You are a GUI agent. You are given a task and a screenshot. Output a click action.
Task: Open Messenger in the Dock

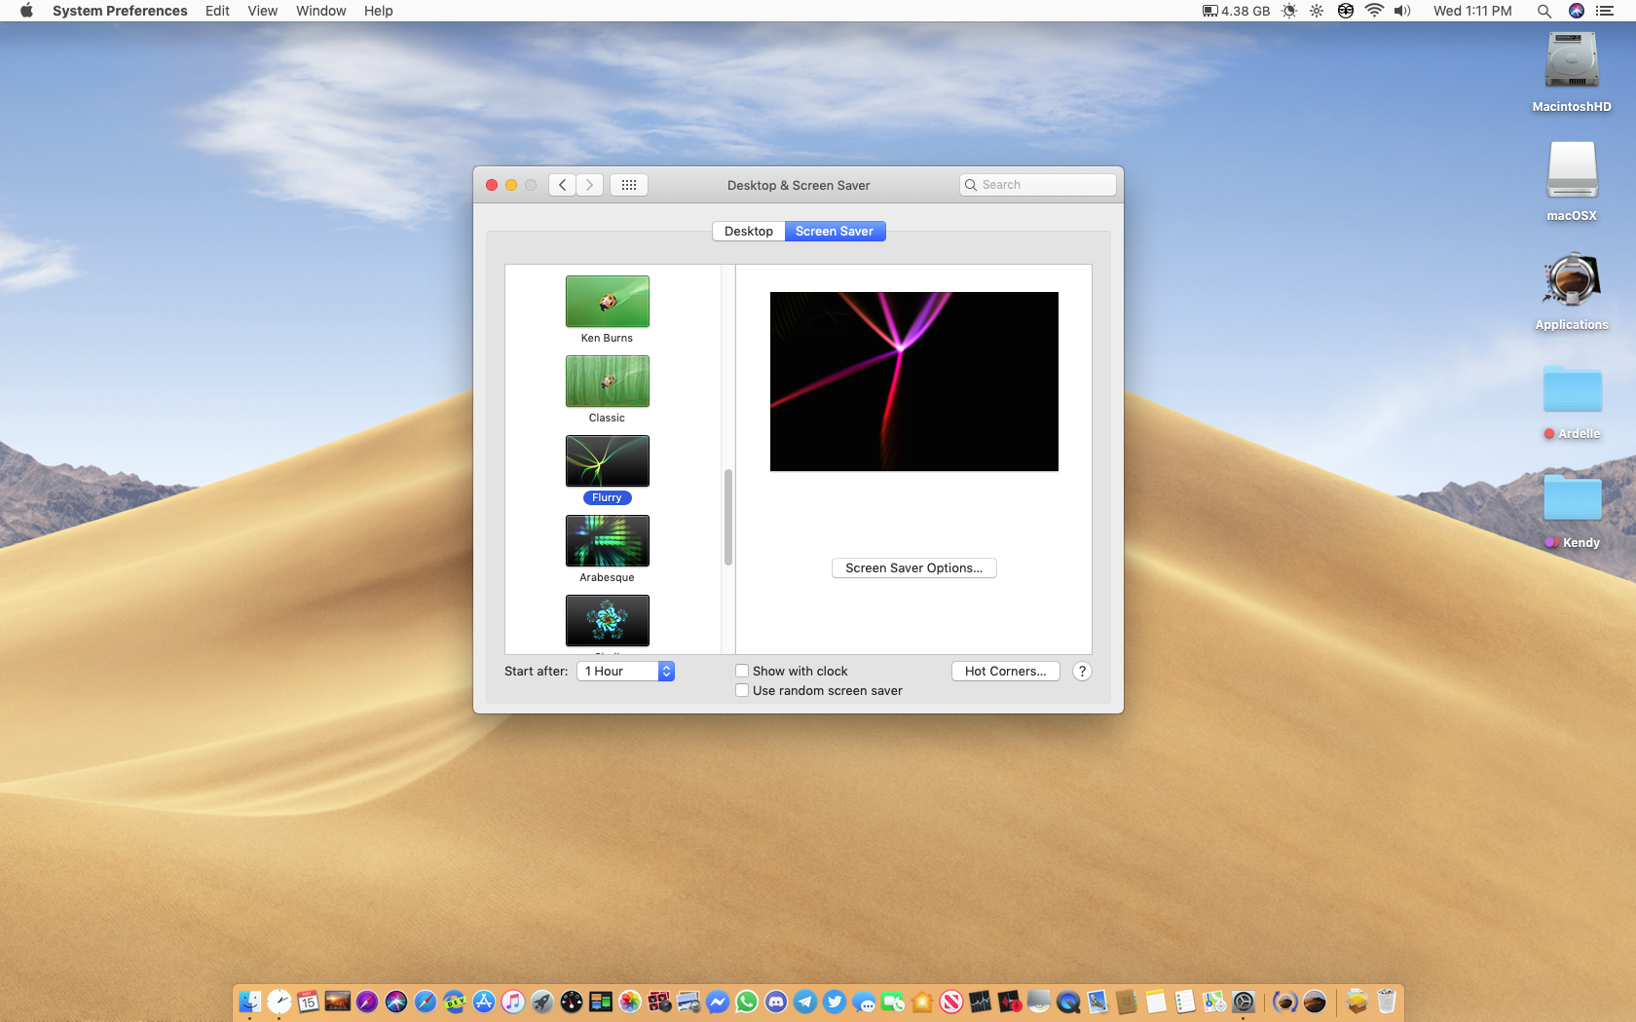(x=718, y=1001)
